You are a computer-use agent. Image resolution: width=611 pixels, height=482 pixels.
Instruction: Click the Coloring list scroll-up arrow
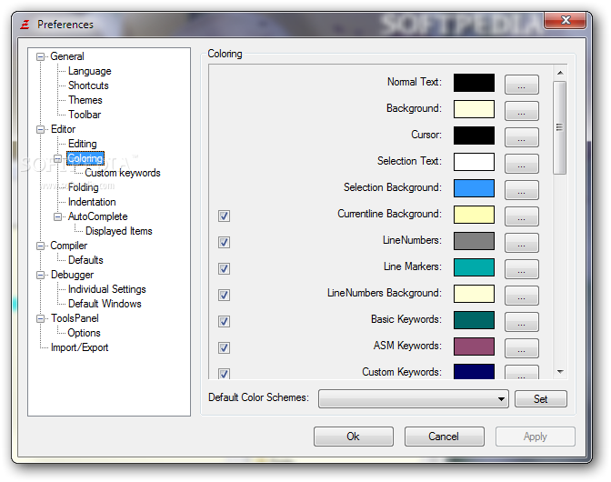(560, 73)
